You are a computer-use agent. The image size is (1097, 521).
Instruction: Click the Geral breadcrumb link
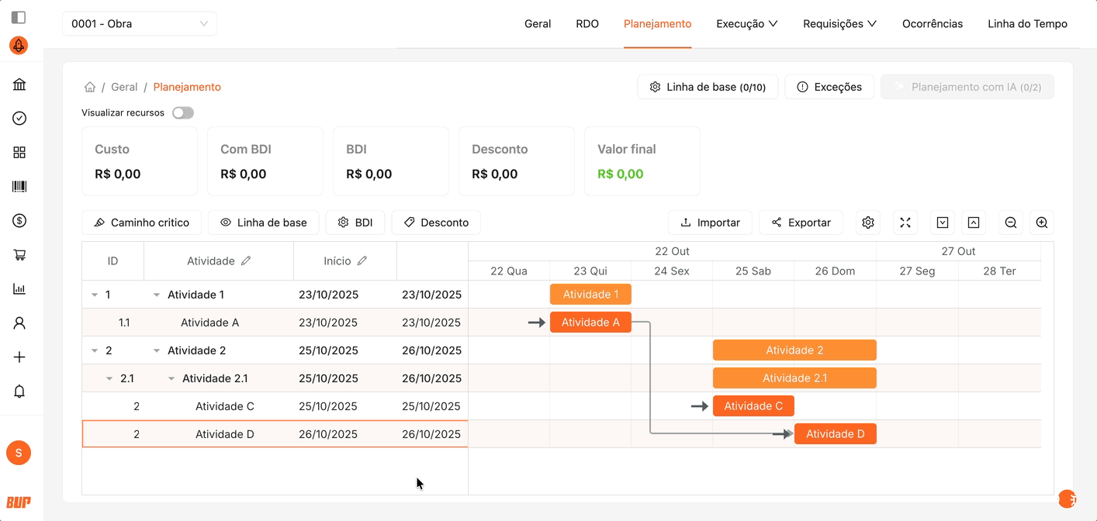124,87
